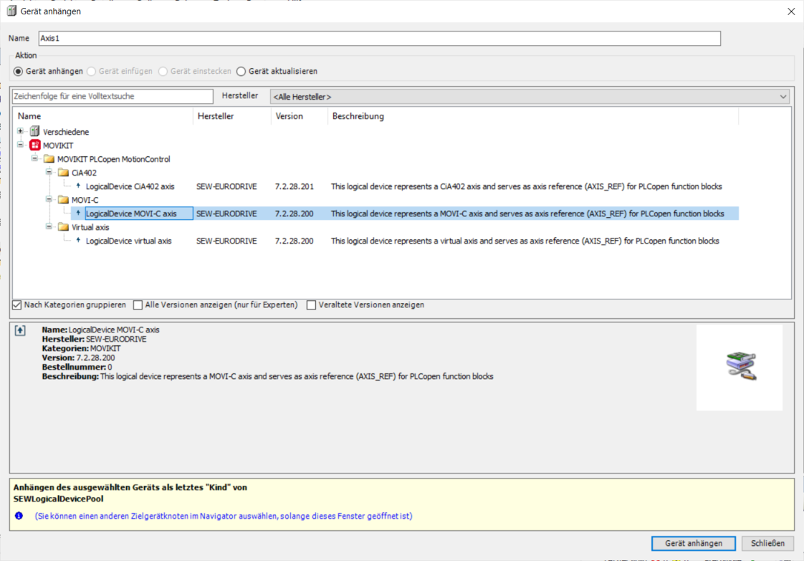Select LogicalDevice virtual axis entry
The image size is (804, 561).
pos(128,241)
